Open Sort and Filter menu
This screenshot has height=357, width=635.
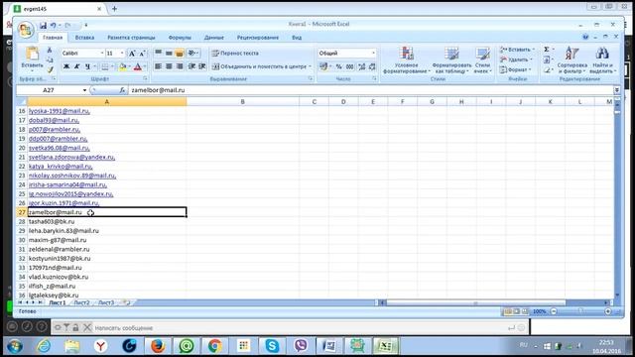tap(571, 59)
